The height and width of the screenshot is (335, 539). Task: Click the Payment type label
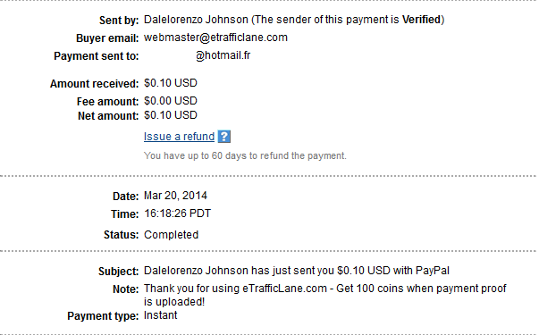[x=103, y=316]
